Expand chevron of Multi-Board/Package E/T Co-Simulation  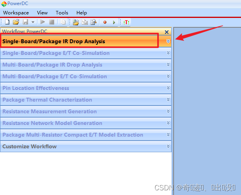pyautogui.click(x=168, y=76)
